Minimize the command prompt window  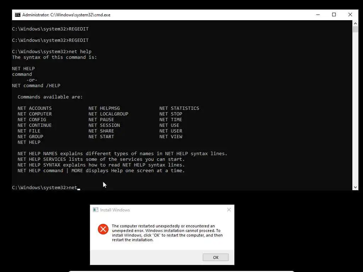pos(318,15)
